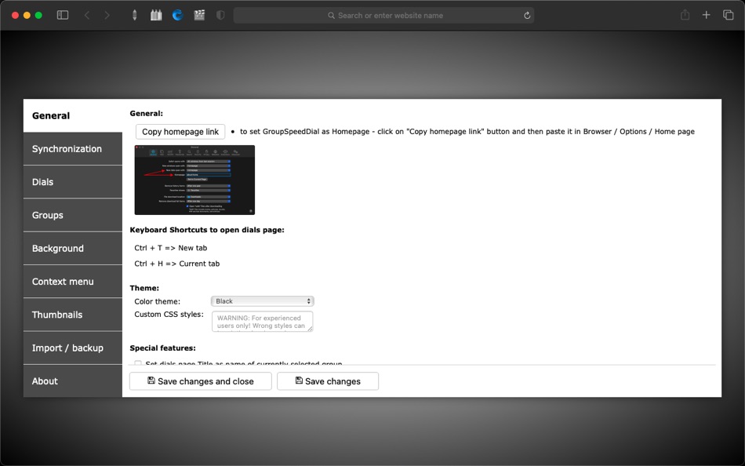Click 'Keyboard Shortcuts to open dials page:' heading
The width and height of the screenshot is (745, 466).
[207, 230]
